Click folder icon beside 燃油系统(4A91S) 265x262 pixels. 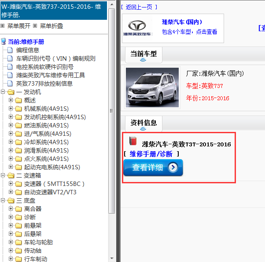click(18, 125)
